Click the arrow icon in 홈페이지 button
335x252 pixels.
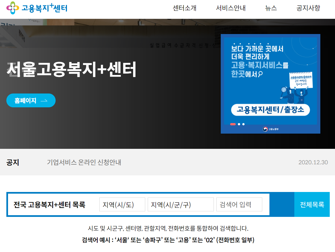44,101
